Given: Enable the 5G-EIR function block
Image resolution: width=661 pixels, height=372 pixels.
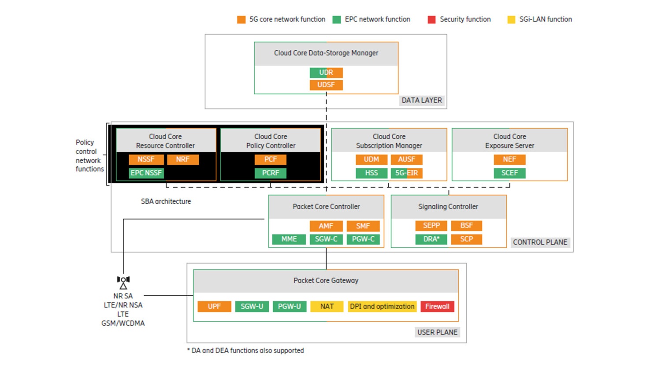Looking at the screenshot, I should 406,173.
